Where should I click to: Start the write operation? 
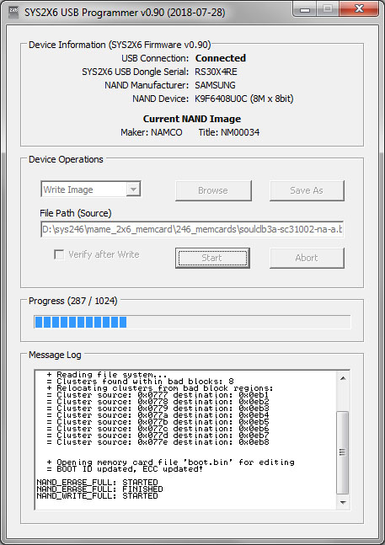212,258
